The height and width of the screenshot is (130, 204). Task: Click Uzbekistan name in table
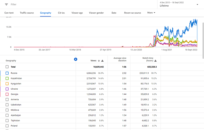[16, 105]
